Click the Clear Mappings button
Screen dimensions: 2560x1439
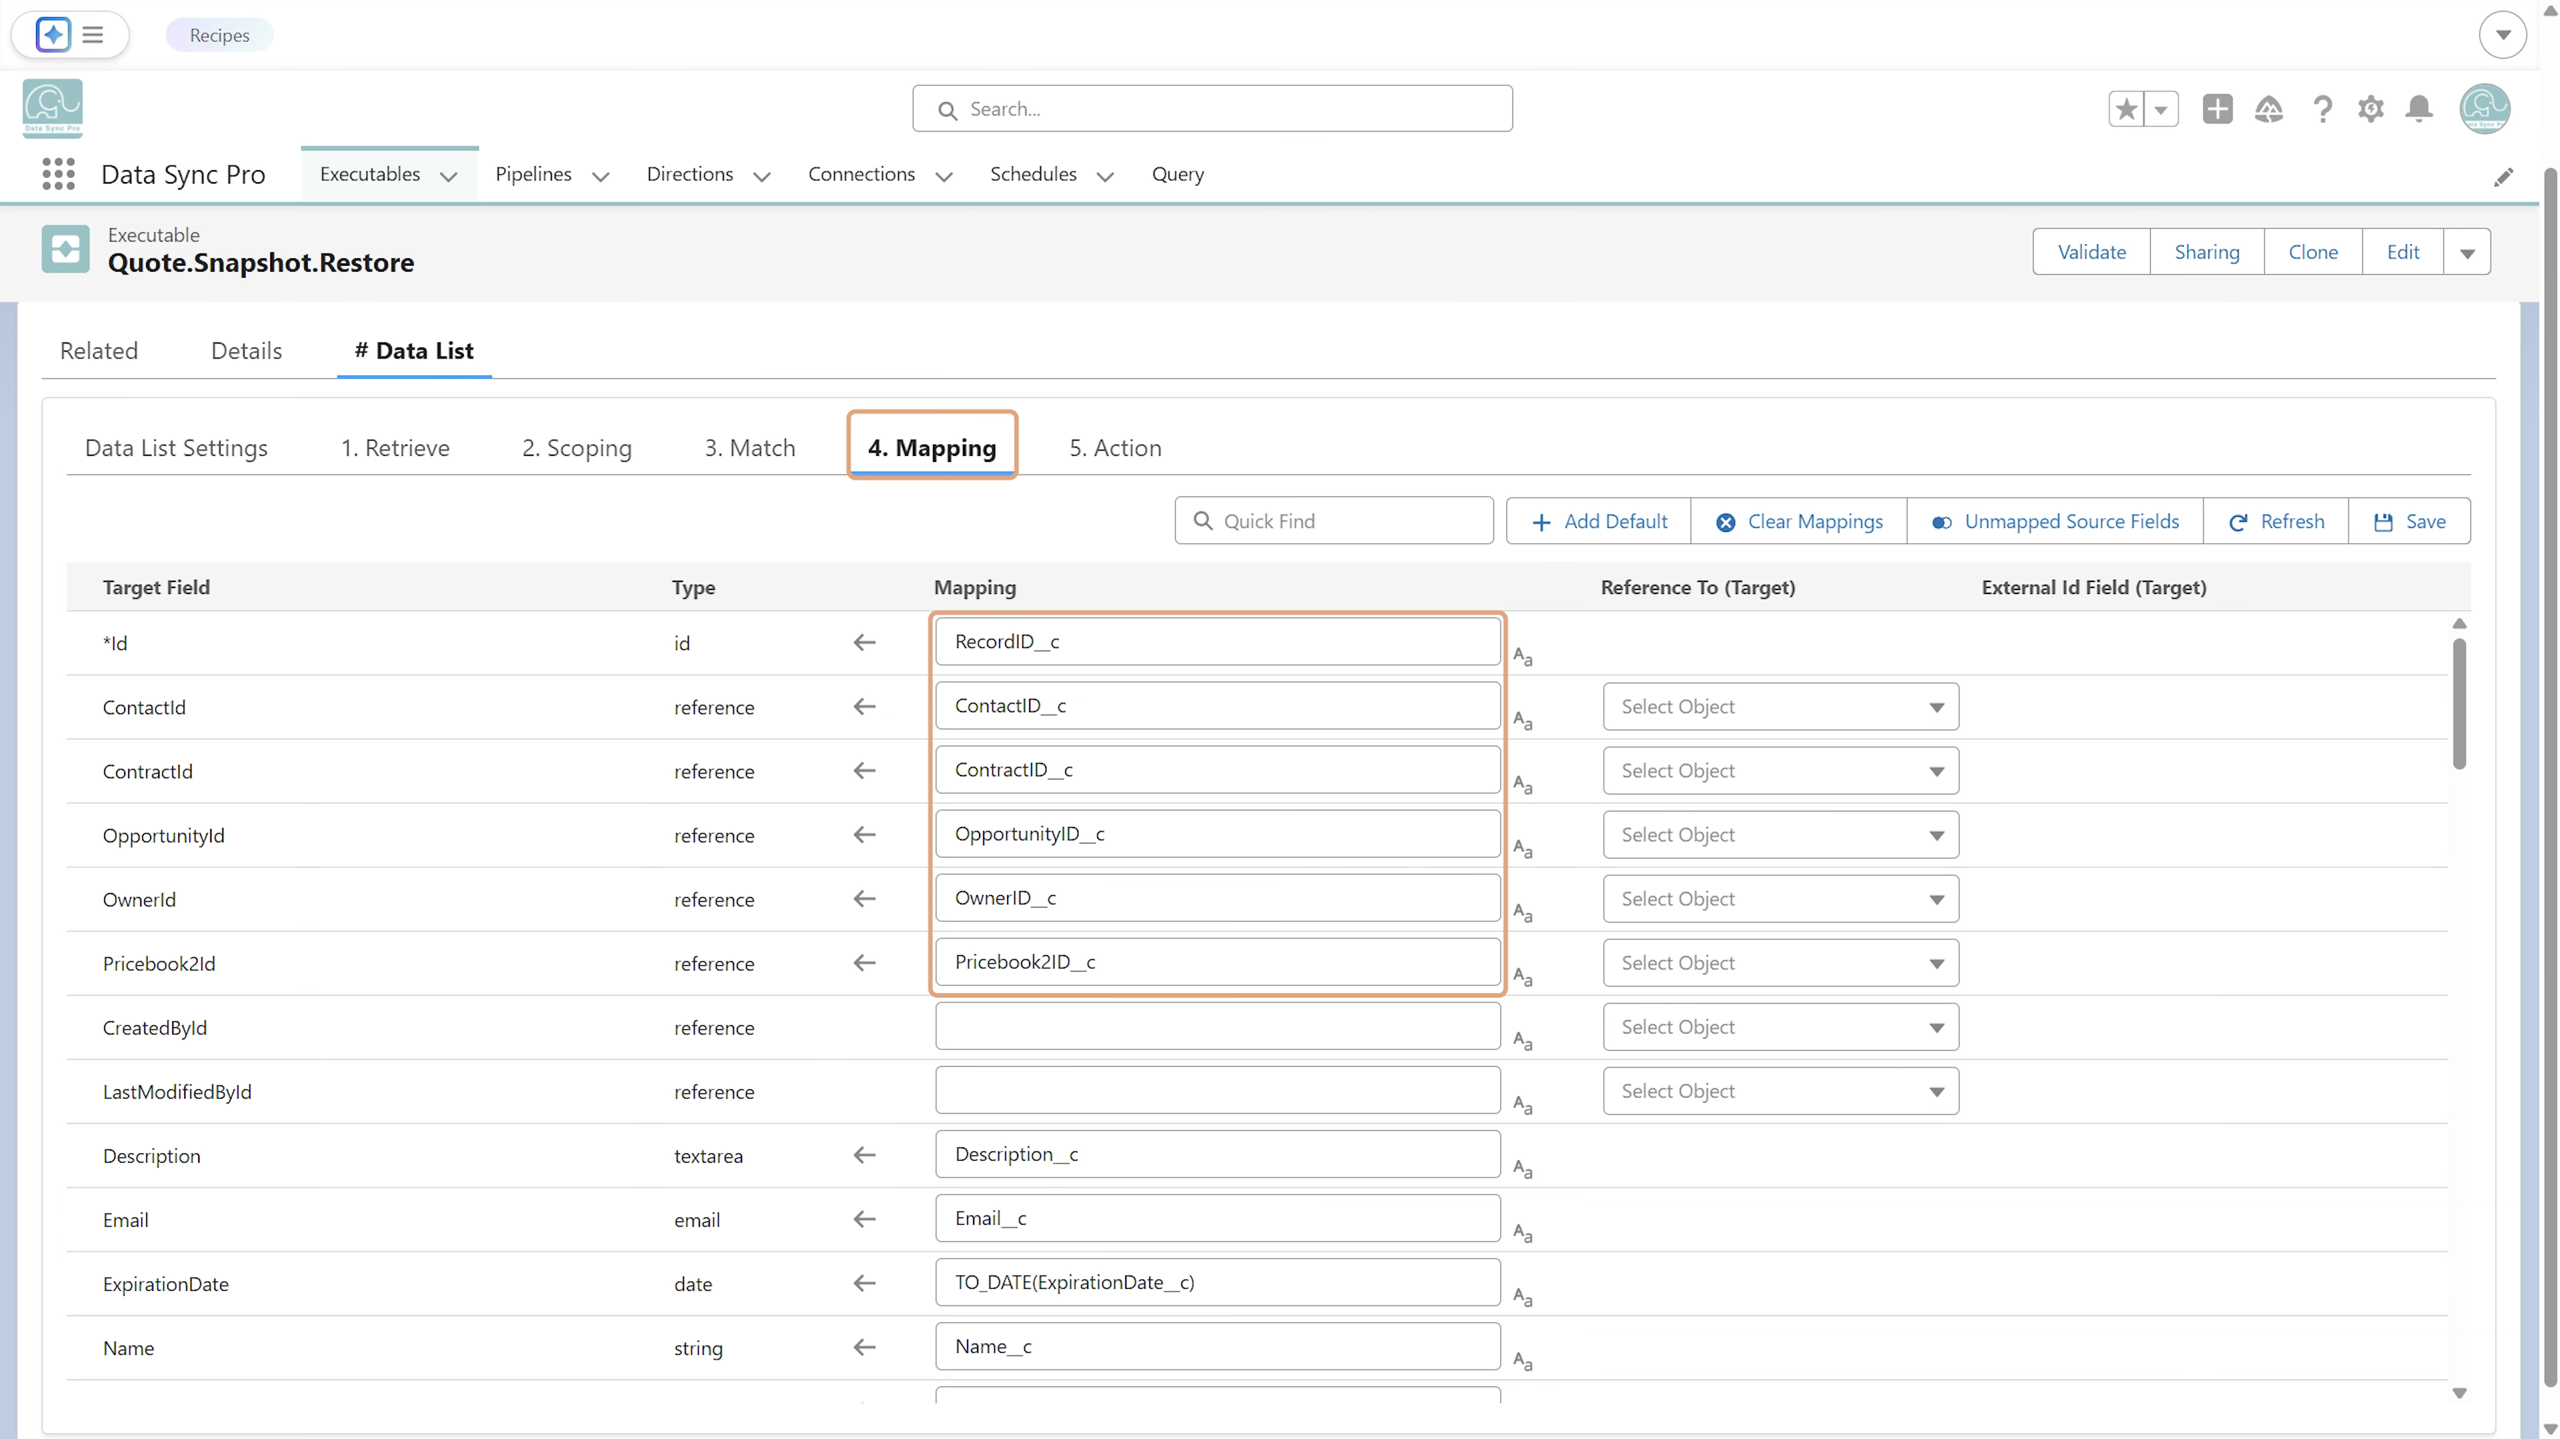pyautogui.click(x=1798, y=521)
